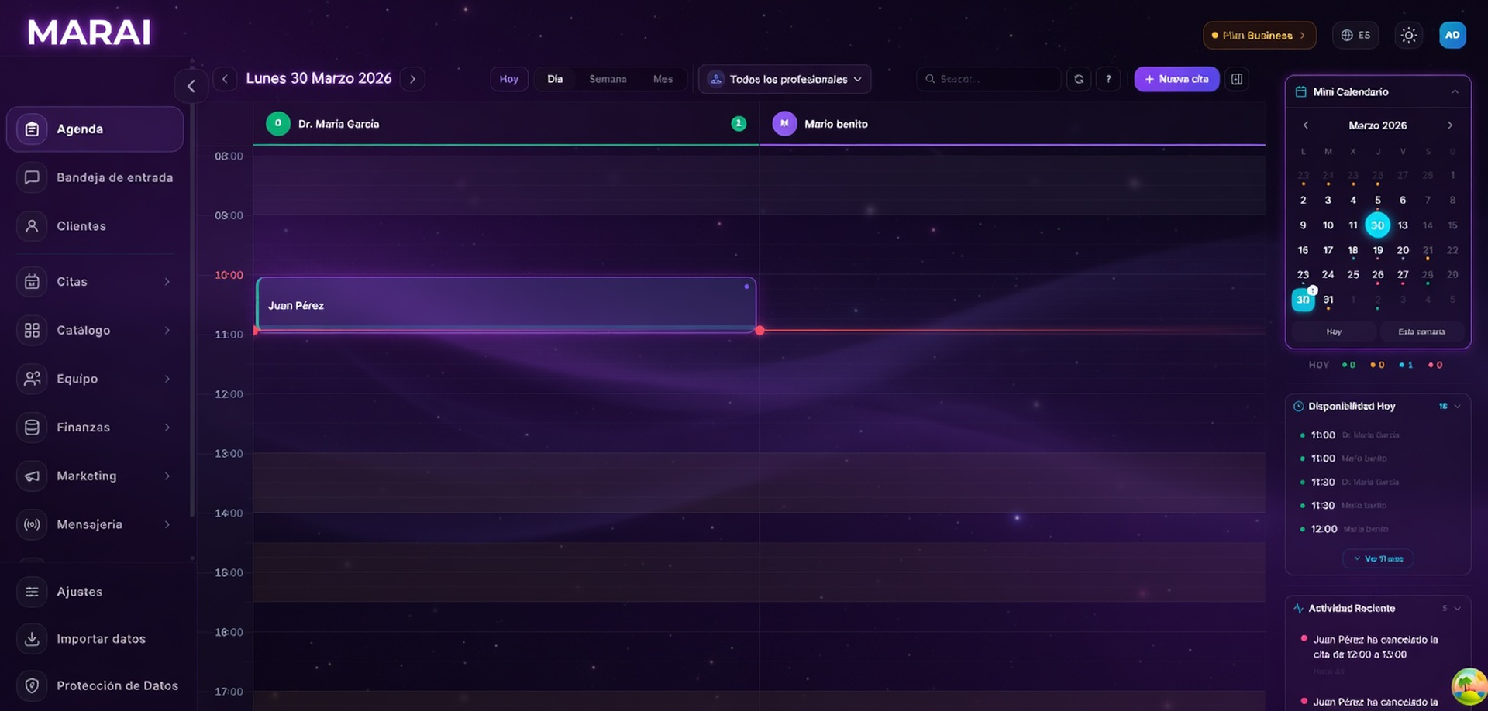This screenshot has width=1488, height=711.
Task: Toggle the side panel layout icon
Action: point(1237,79)
